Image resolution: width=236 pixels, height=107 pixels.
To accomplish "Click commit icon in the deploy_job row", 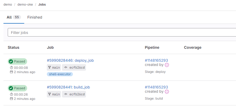I will tap(66, 68).
